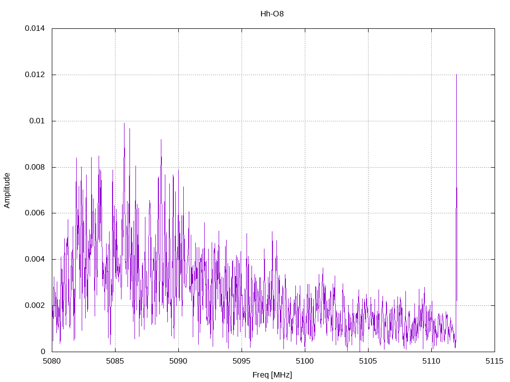510x382 pixels.
Task: Select the Freq [MHz] x-axis label
Action: 272,375
